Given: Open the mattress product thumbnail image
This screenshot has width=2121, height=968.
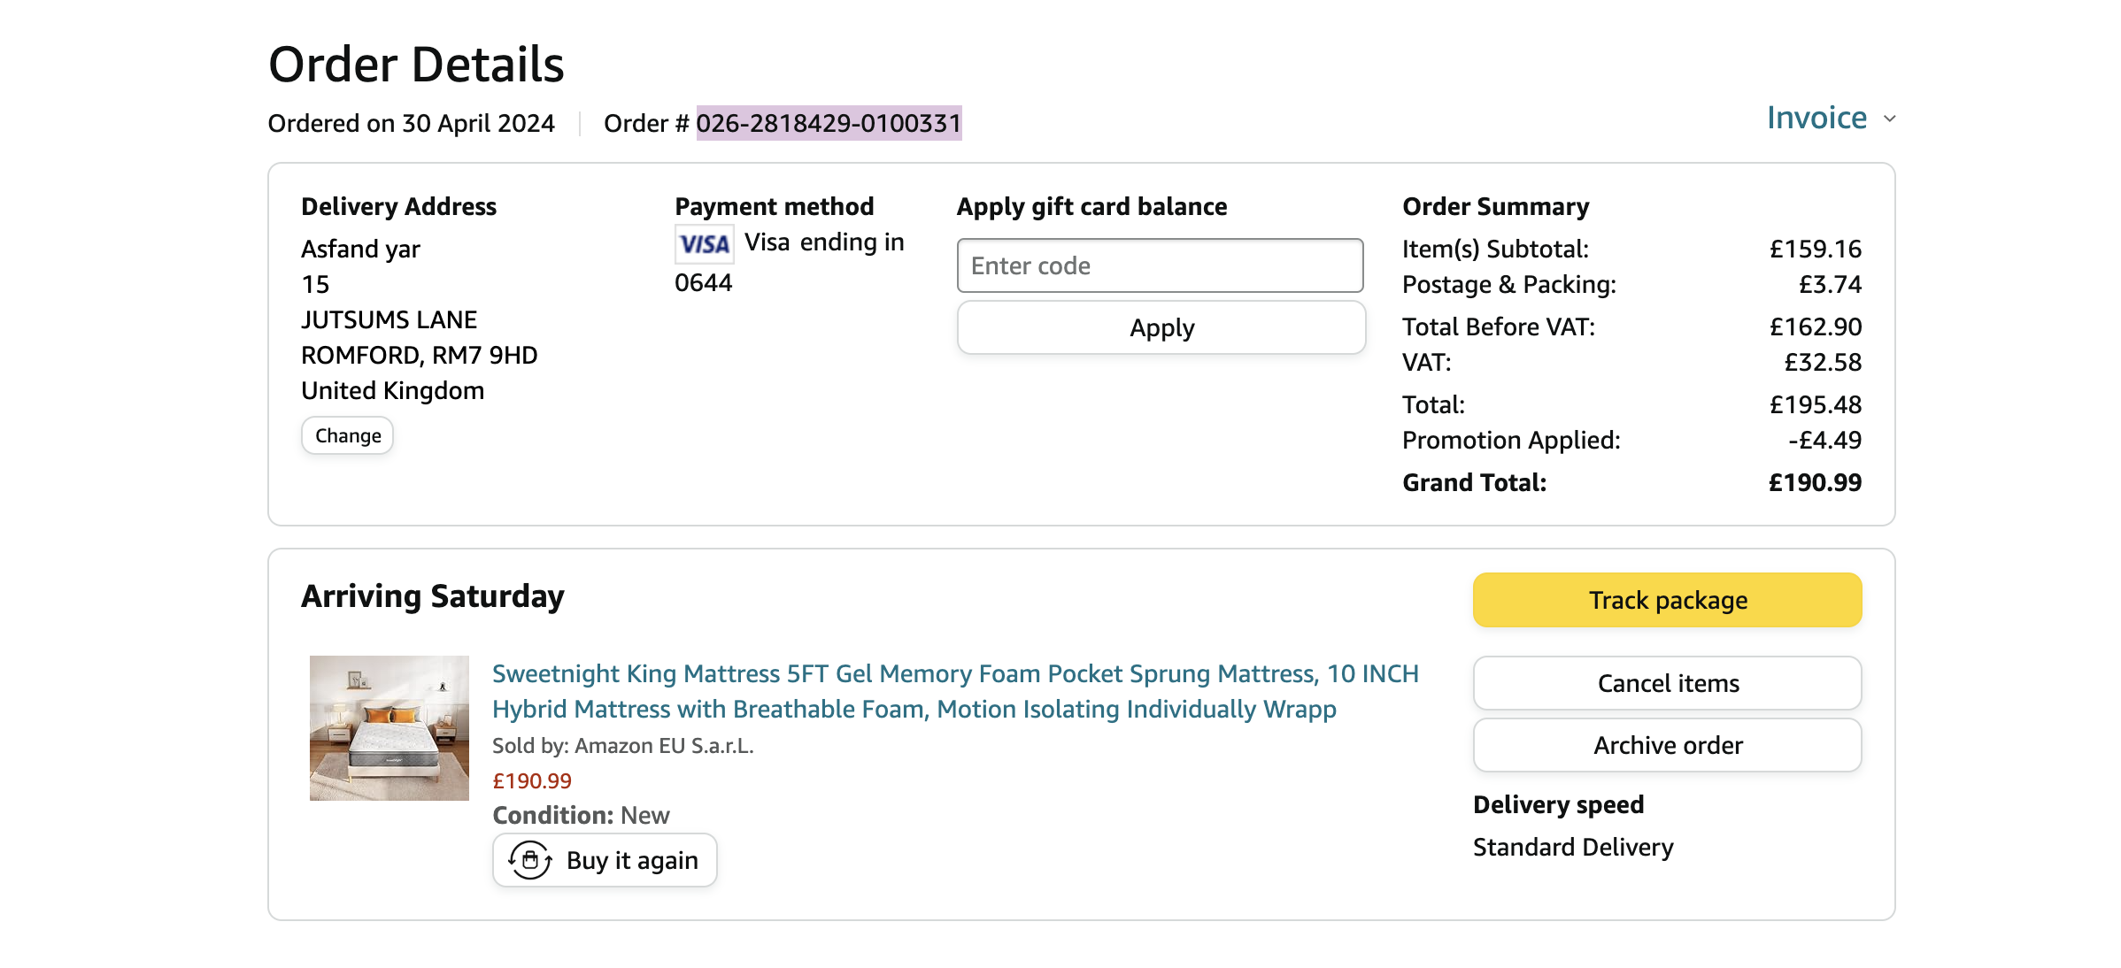Looking at the screenshot, I should (389, 727).
